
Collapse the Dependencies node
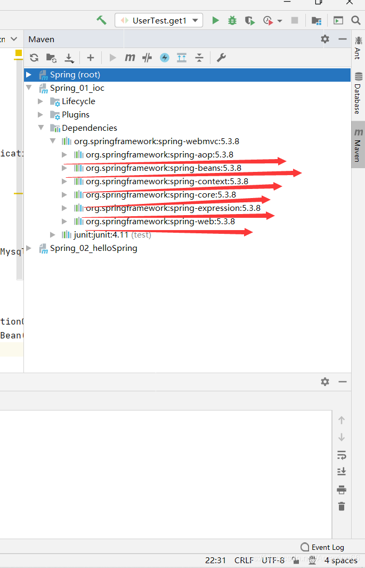[x=41, y=128]
